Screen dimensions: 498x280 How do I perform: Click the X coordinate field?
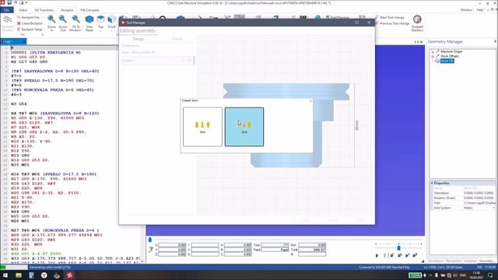pyautogui.click(x=173, y=245)
